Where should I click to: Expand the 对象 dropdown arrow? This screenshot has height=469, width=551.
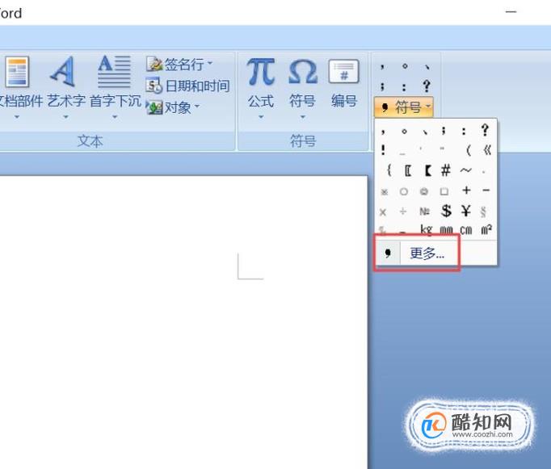pyautogui.click(x=197, y=106)
